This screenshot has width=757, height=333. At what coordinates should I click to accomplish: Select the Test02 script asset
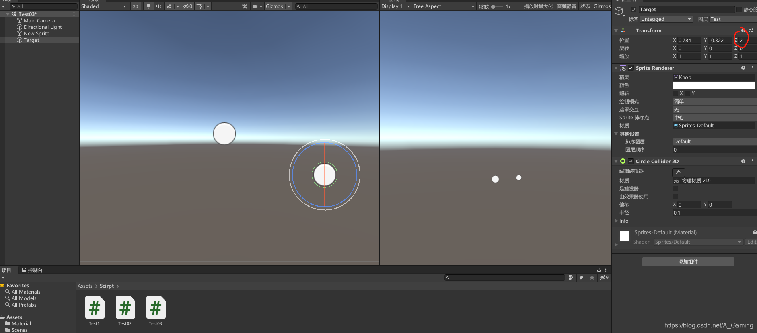(x=125, y=311)
